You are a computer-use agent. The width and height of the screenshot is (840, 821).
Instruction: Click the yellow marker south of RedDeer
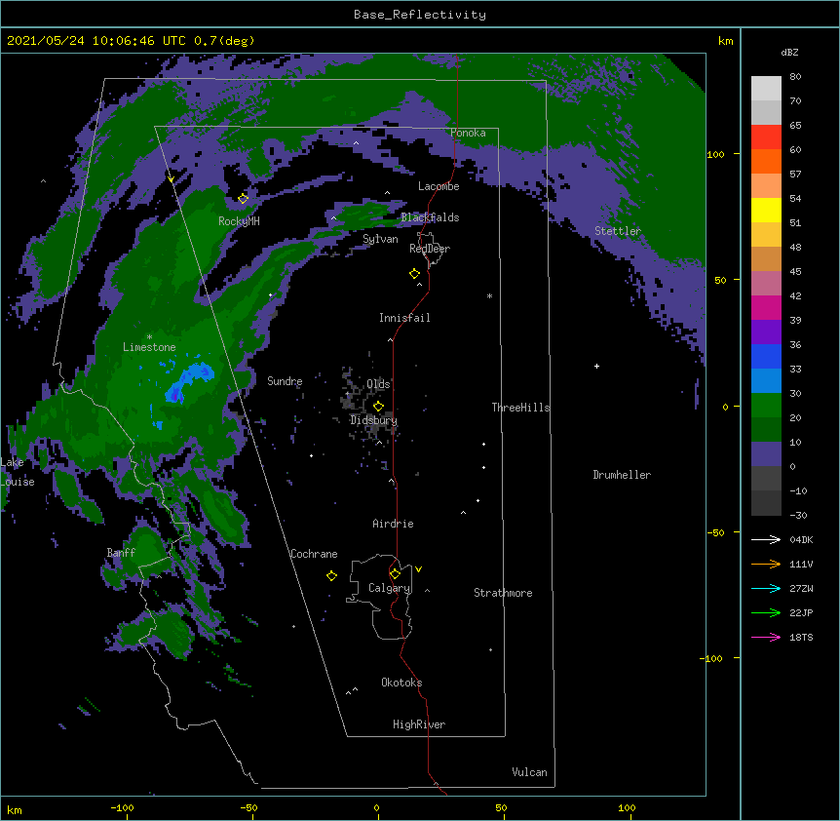414,273
